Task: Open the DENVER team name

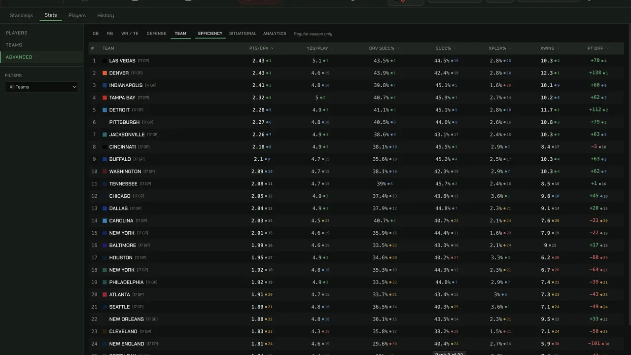Action: click(119, 73)
